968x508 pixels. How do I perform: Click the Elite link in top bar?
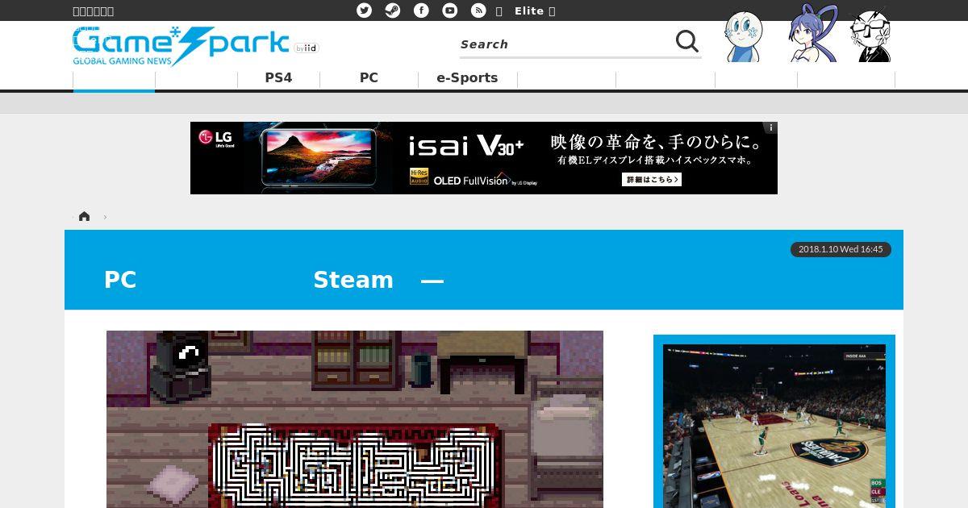(x=529, y=10)
